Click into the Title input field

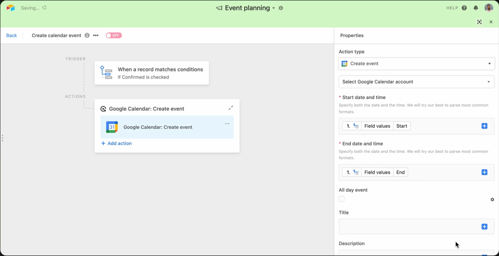[409, 227]
